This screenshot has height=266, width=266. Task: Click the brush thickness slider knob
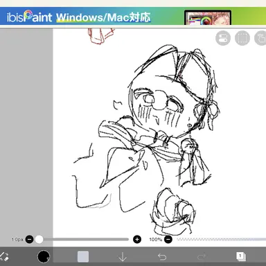(x=39, y=240)
